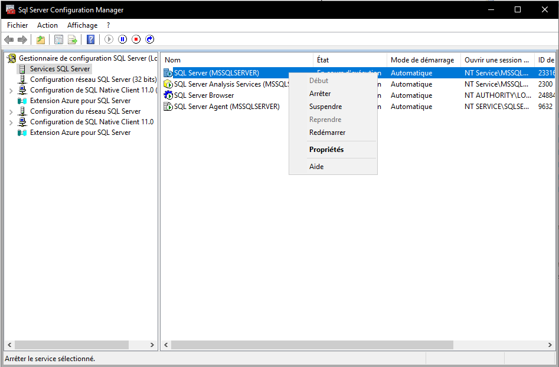The height and width of the screenshot is (367, 559).
Task: Sort by the Ouvrir une session column header
Action: tap(498, 60)
